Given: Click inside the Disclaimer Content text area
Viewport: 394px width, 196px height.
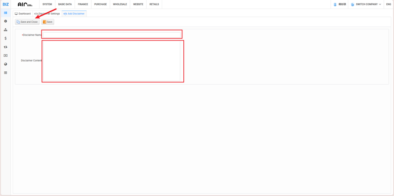Looking at the screenshot, I should 112,61.
